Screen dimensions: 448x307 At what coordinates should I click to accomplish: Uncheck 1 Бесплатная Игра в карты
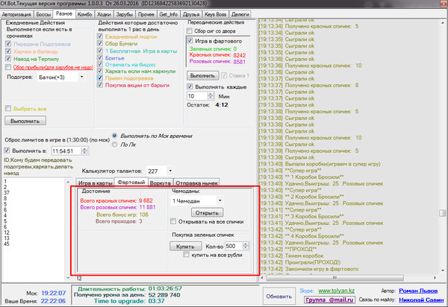pos(100,51)
